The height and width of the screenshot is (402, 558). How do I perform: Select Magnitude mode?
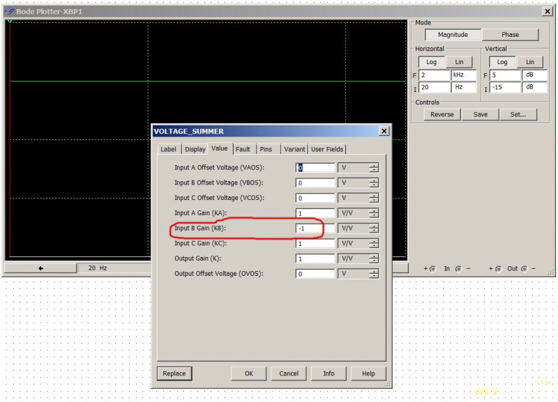pos(453,35)
